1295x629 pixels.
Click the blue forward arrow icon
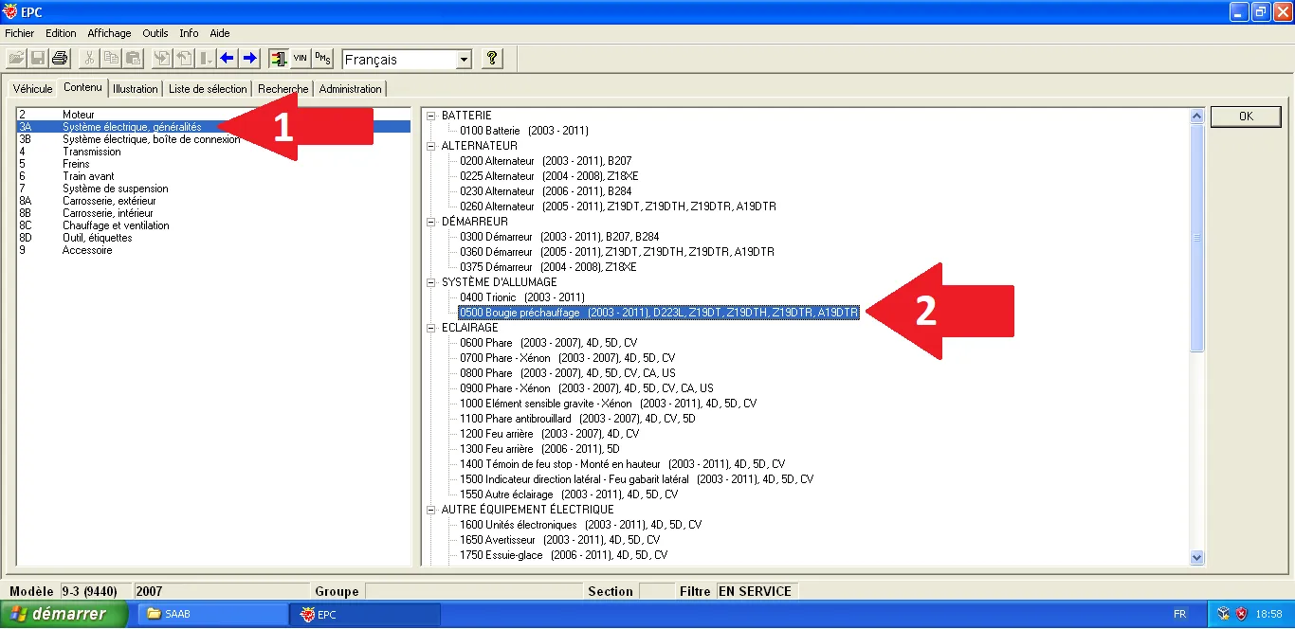250,59
